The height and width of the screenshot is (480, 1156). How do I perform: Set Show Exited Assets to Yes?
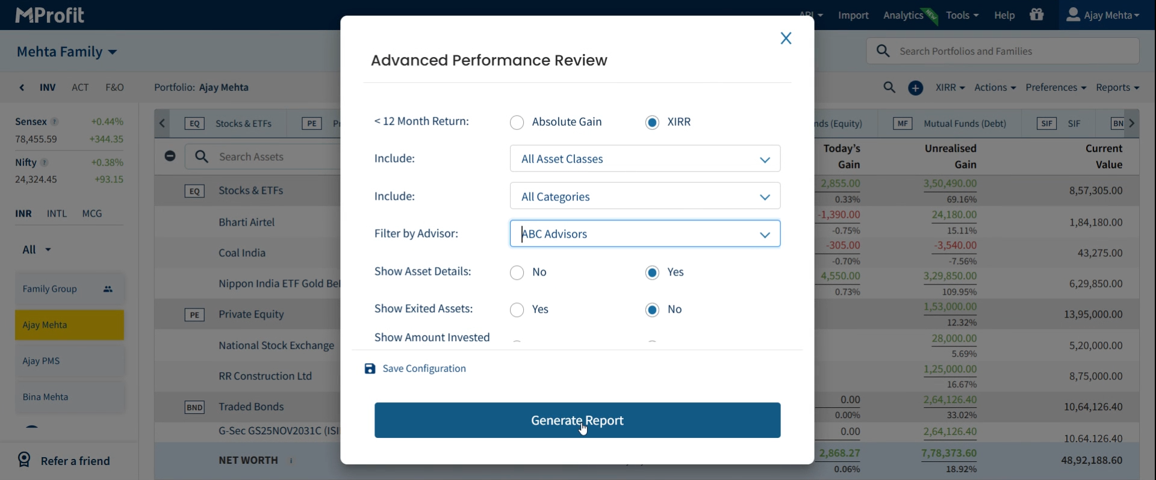[517, 310]
